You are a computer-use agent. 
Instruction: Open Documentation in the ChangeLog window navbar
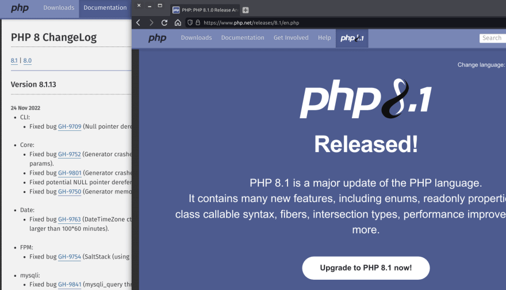pyautogui.click(x=105, y=7)
